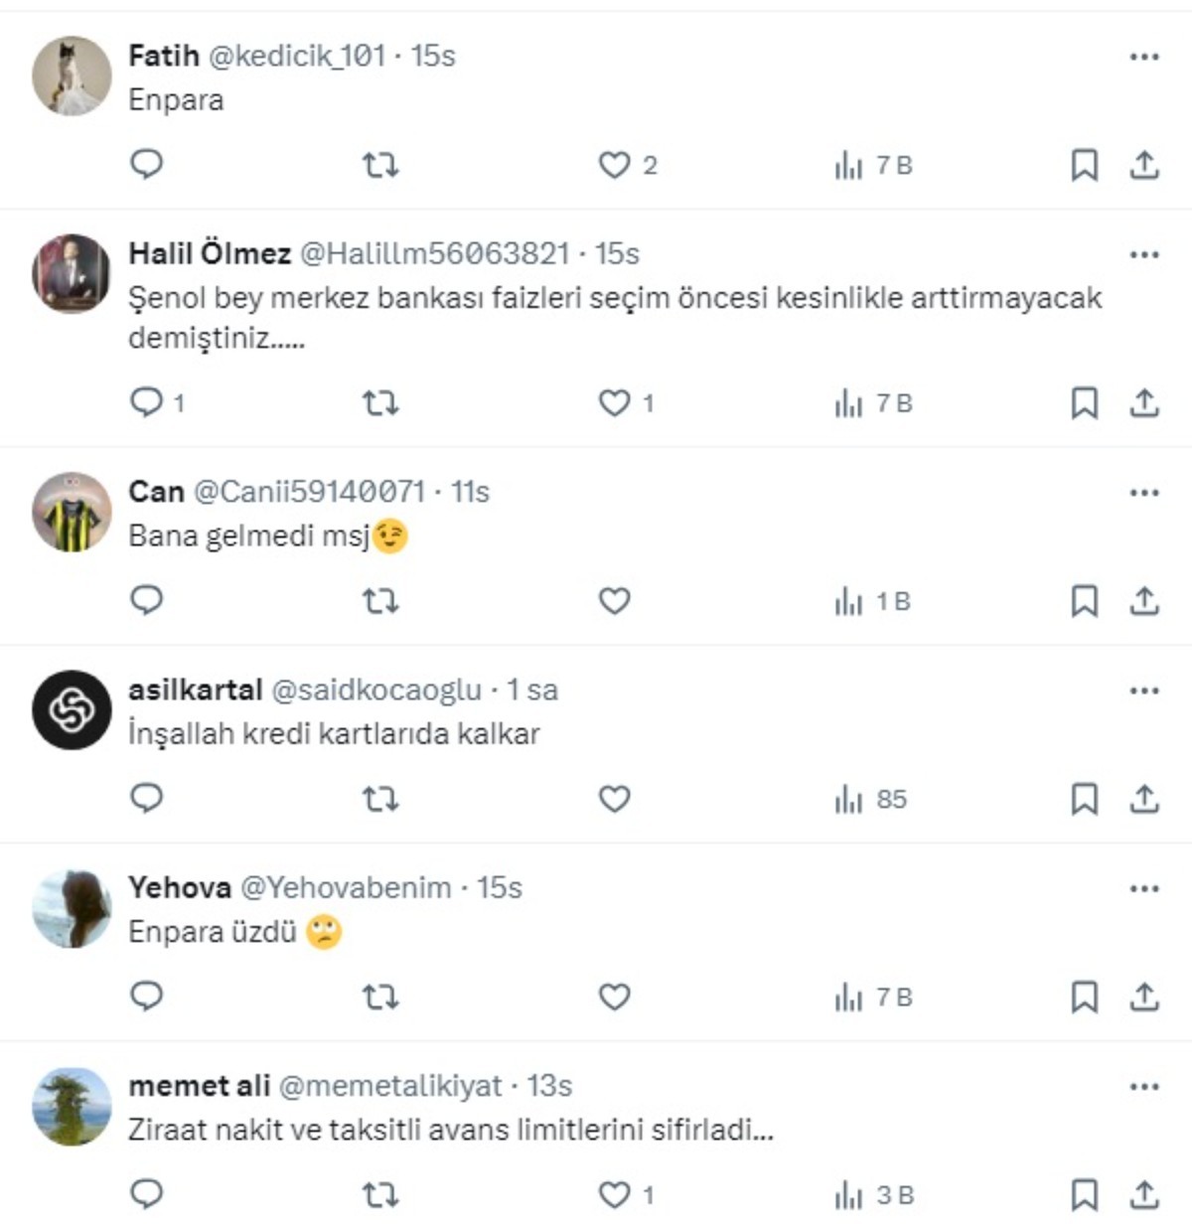Open Can's Fenerbahçe jersey profile picture

coord(71,510)
